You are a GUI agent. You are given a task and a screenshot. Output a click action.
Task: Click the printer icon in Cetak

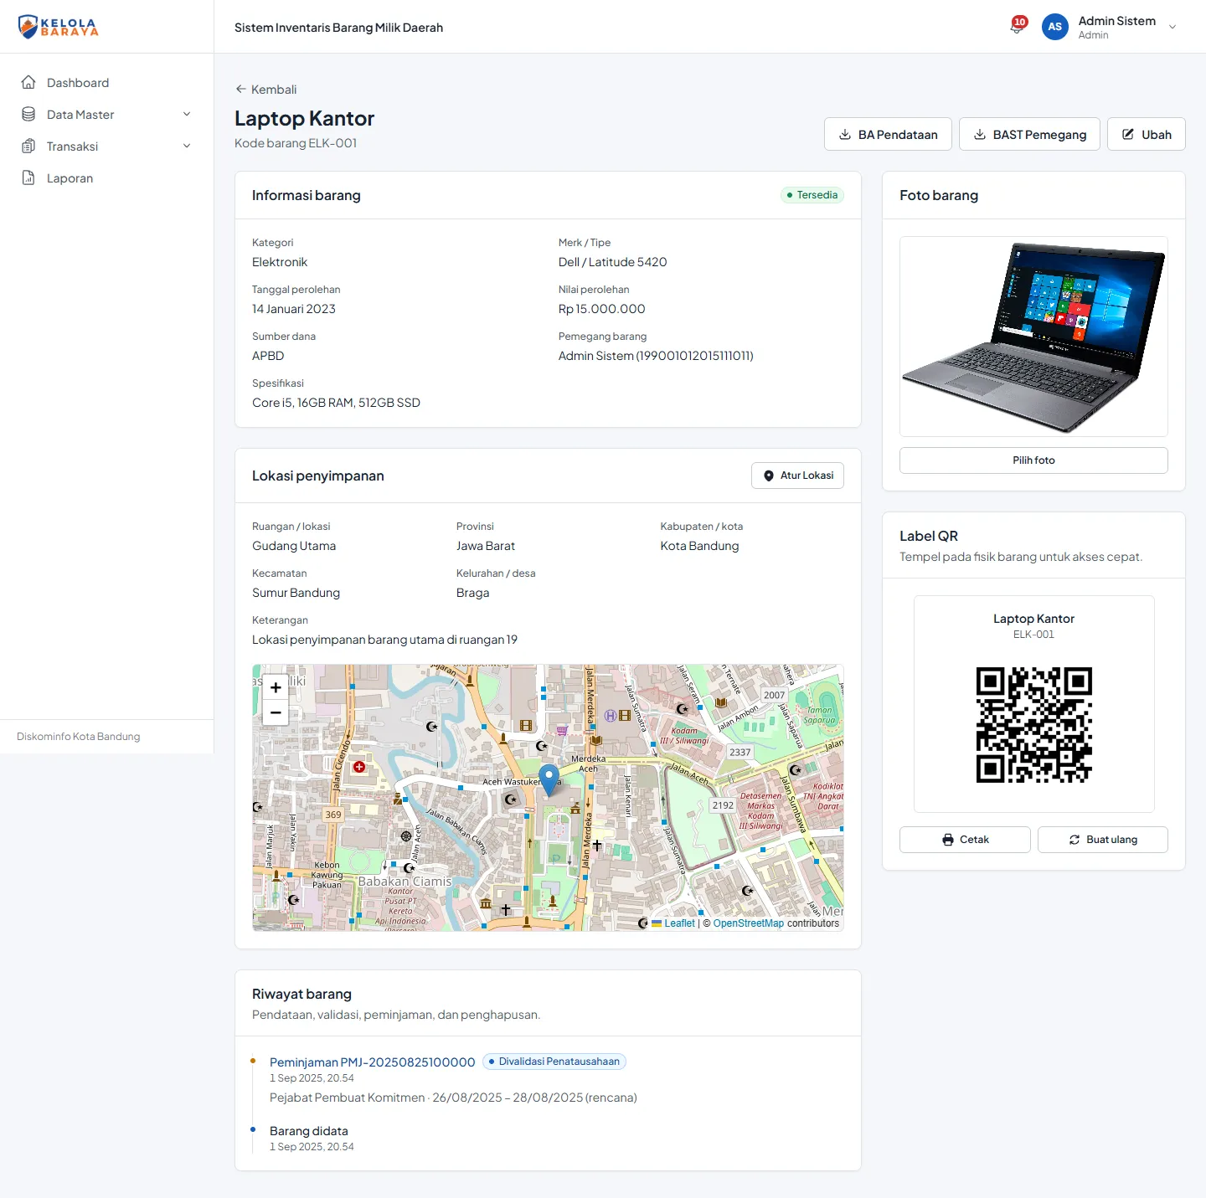pos(948,840)
